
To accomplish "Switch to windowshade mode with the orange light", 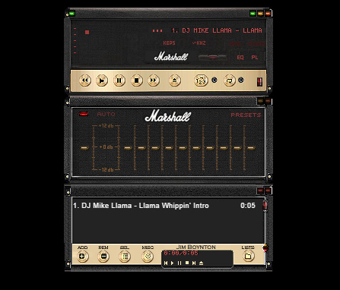I will point(260,14).
